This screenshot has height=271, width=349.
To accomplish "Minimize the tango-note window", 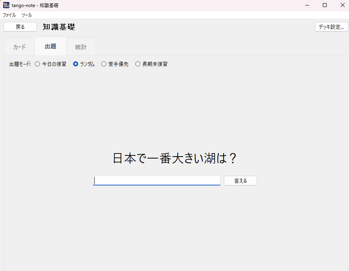I will click(x=307, y=5).
